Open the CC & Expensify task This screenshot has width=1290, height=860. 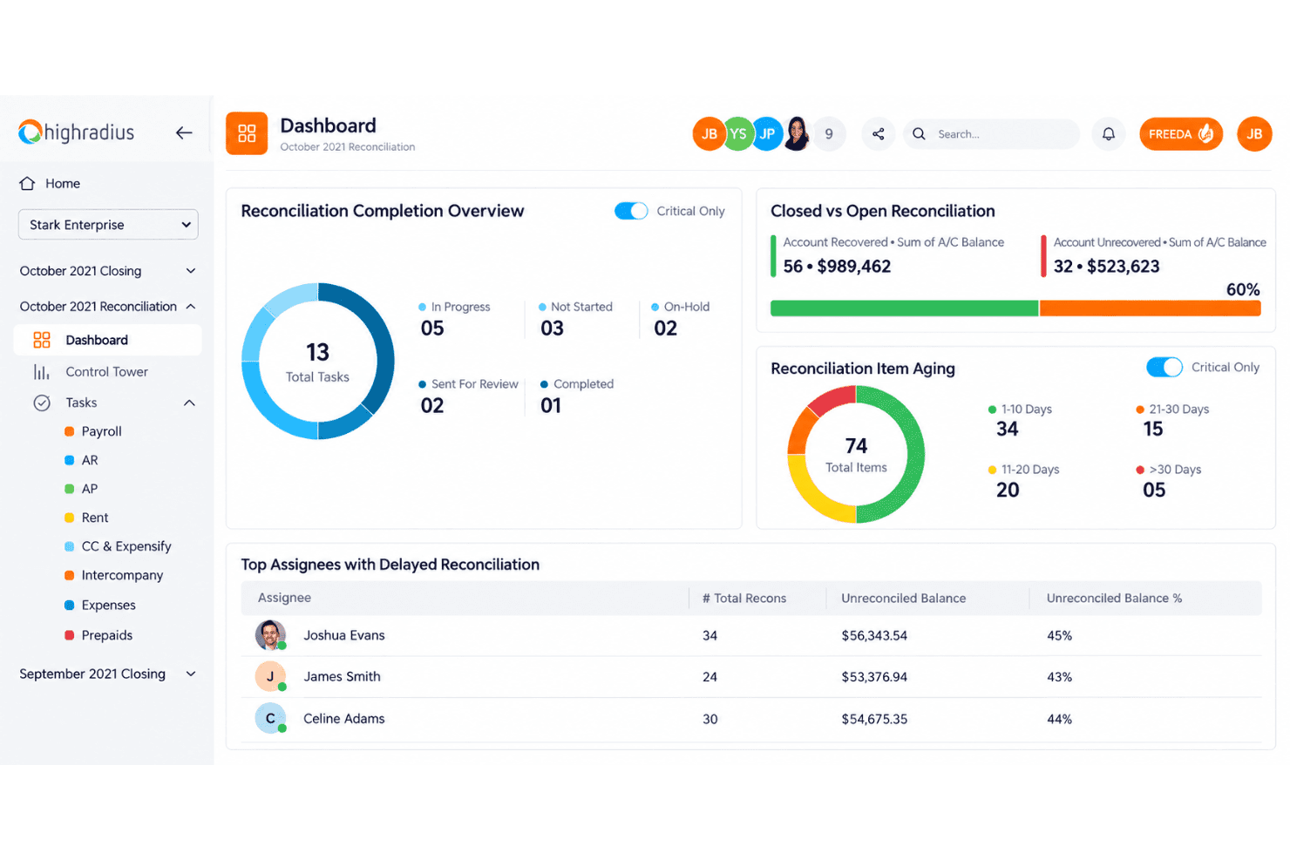pyautogui.click(x=126, y=546)
